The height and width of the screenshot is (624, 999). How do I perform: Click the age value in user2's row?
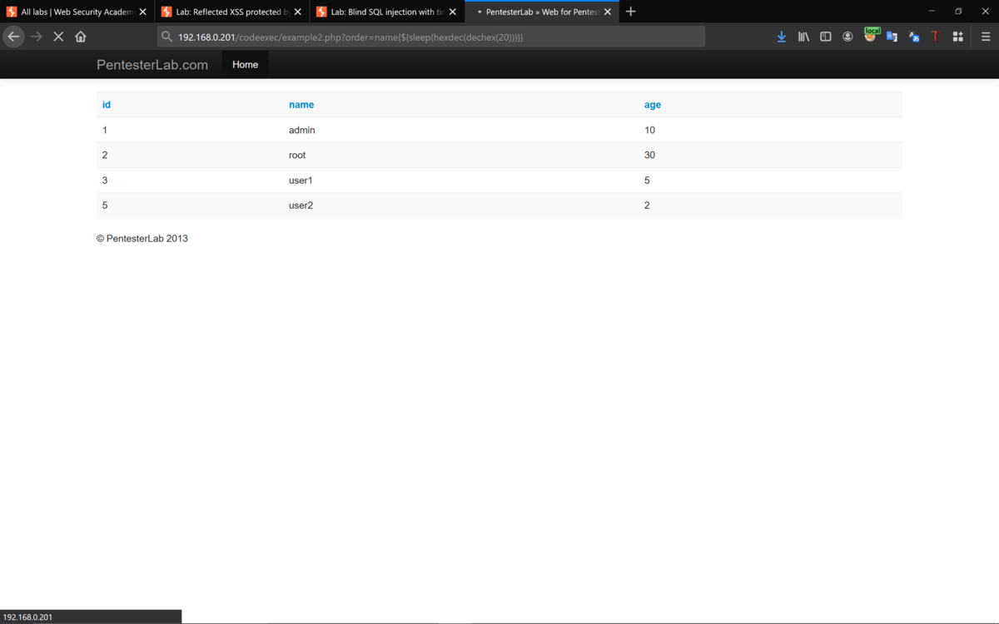[647, 205]
